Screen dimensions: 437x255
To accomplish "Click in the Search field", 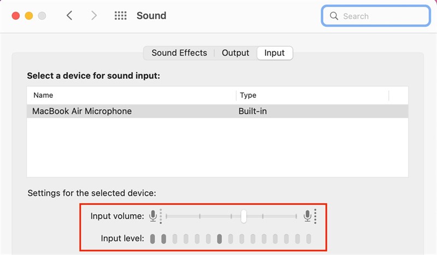I will click(x=382, y=16).
